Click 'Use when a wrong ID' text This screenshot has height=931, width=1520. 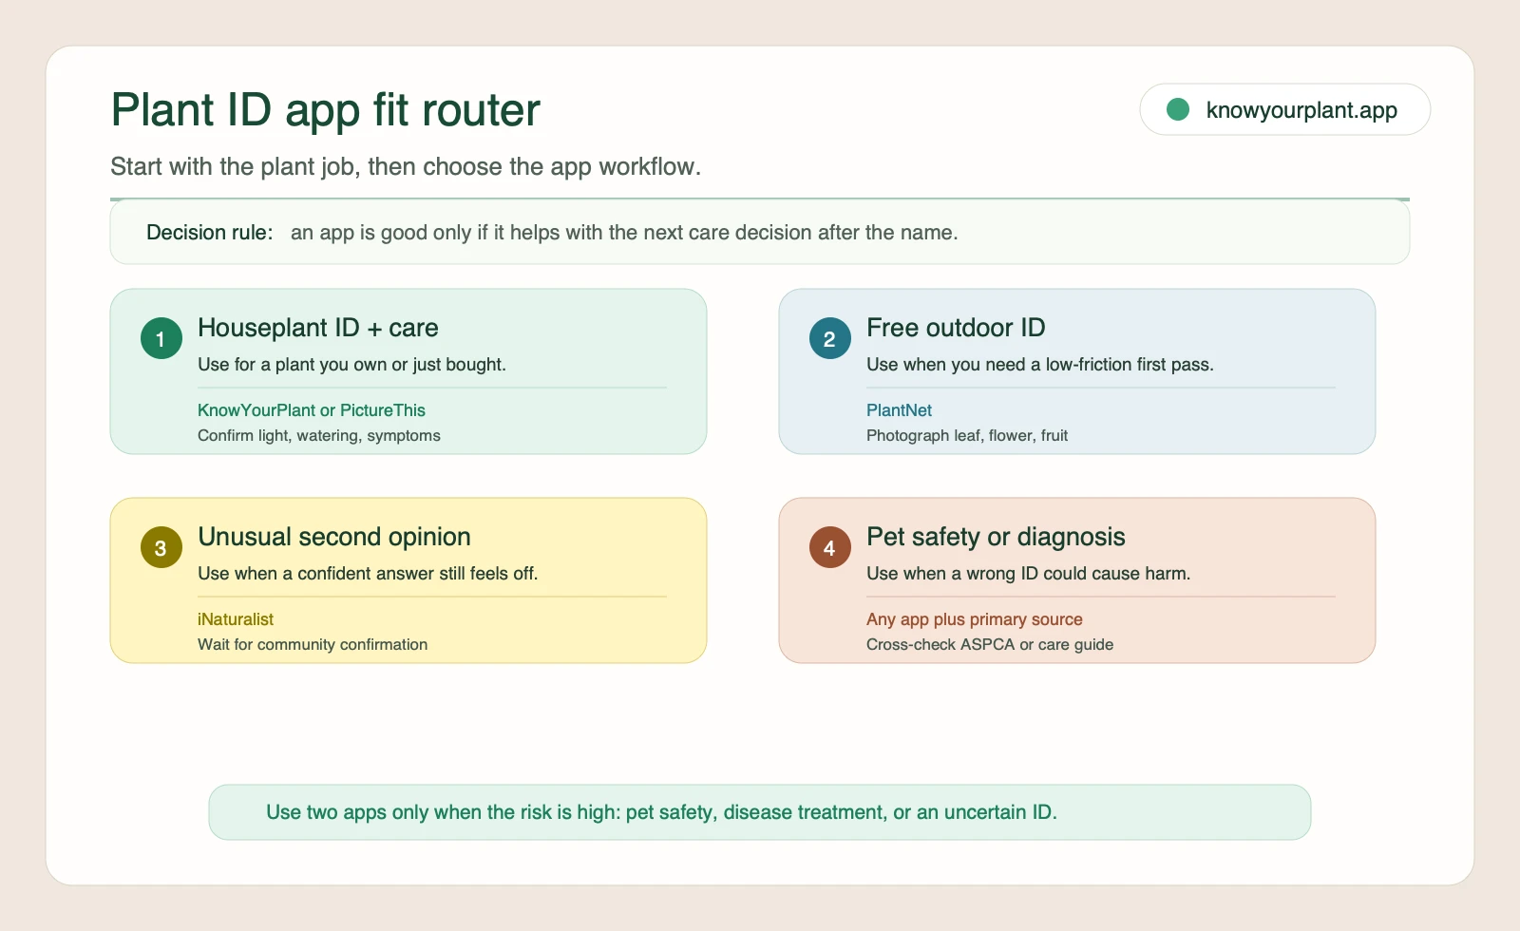pos(1028,574)
